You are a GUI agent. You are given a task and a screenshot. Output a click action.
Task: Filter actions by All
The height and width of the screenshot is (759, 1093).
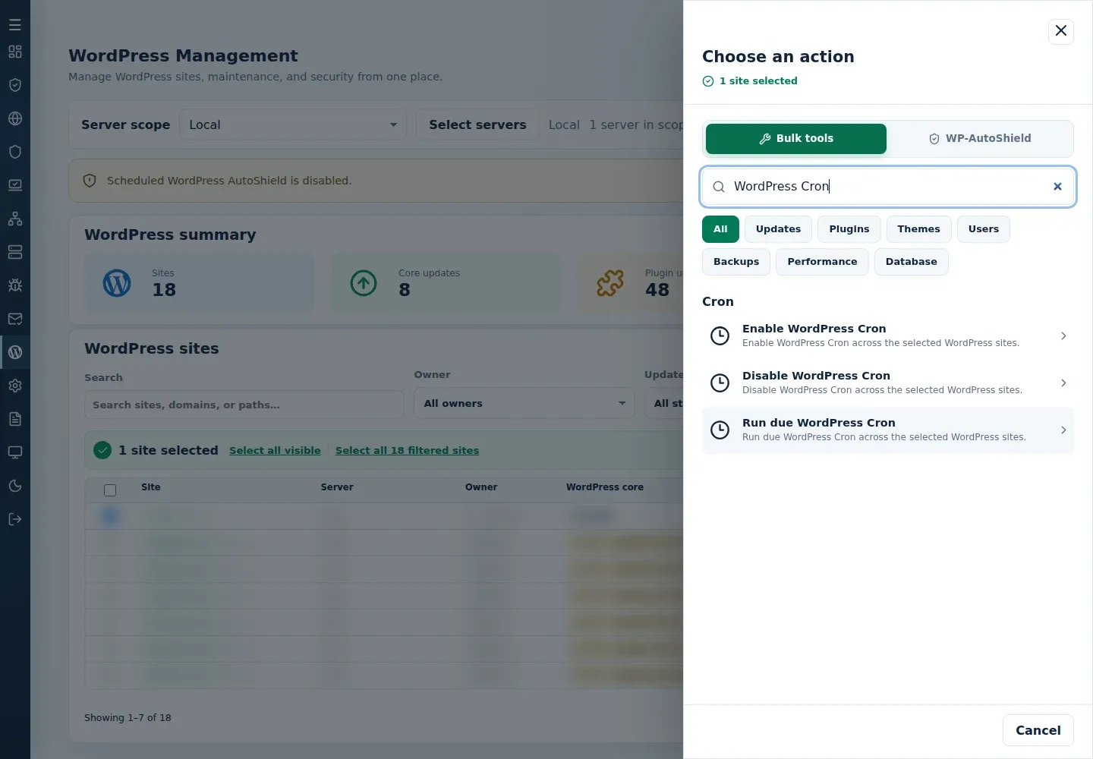[x=720, y=229]
